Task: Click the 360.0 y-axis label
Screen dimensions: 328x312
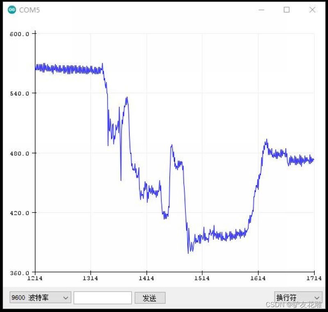Action: [x=19, y=273]
